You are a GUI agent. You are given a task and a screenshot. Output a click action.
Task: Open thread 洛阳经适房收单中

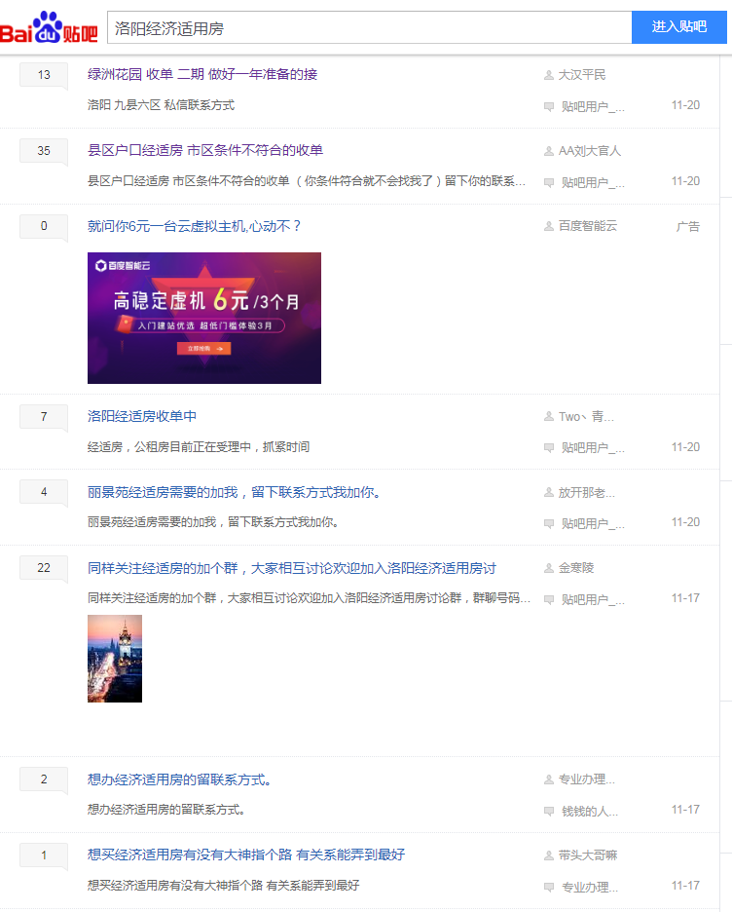click(142, 416)
